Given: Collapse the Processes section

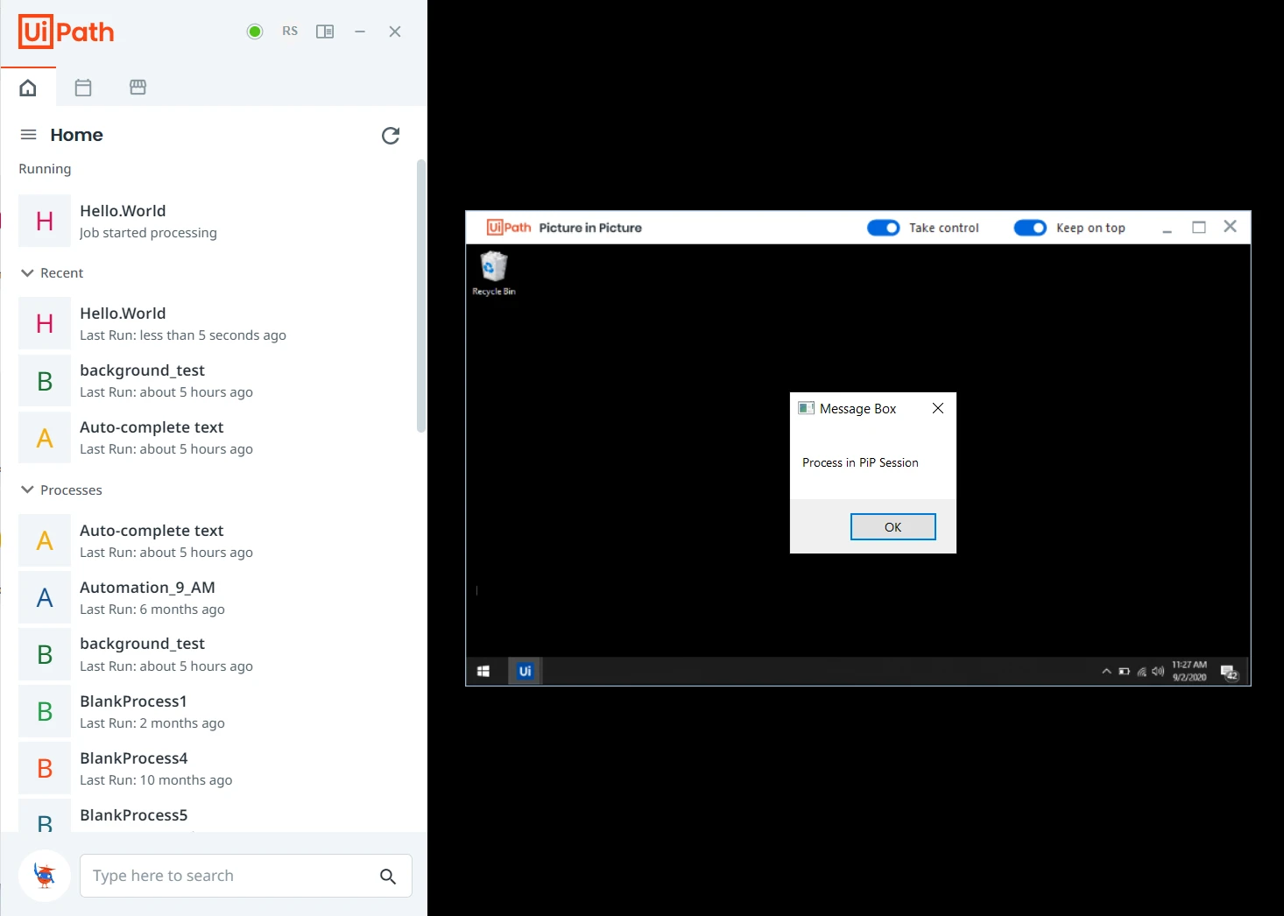Looking at the screenshot, I should 27,490.
